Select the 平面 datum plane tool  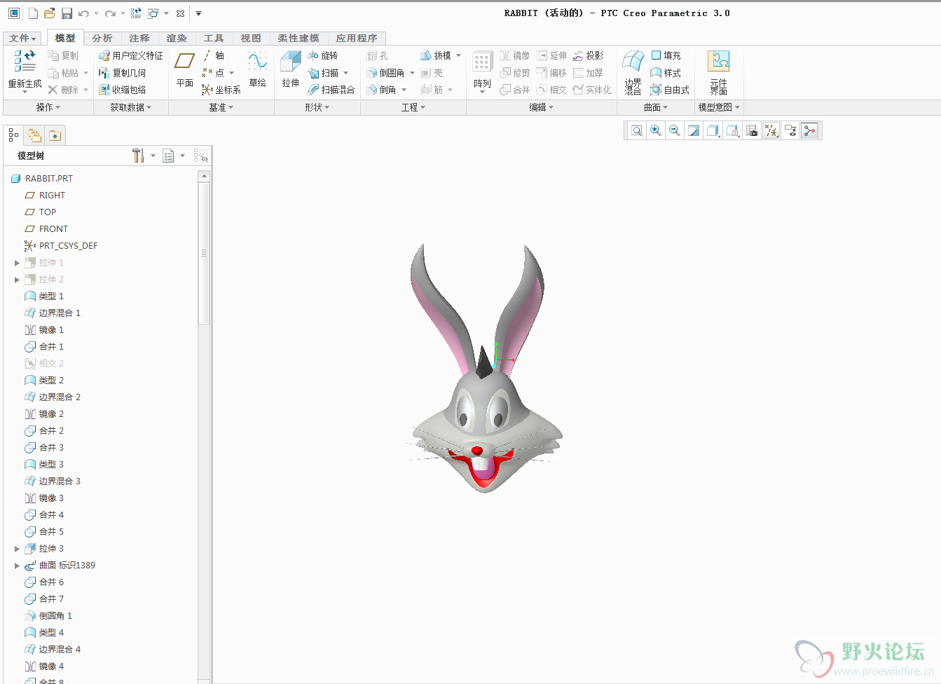(184, 69)
